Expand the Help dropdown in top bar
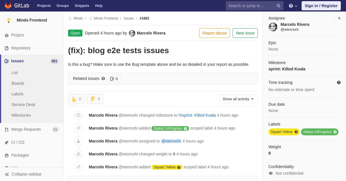Image resolution: width=346 pixels, height=181 pixels. pyautogui.click(x=293, y=6)
